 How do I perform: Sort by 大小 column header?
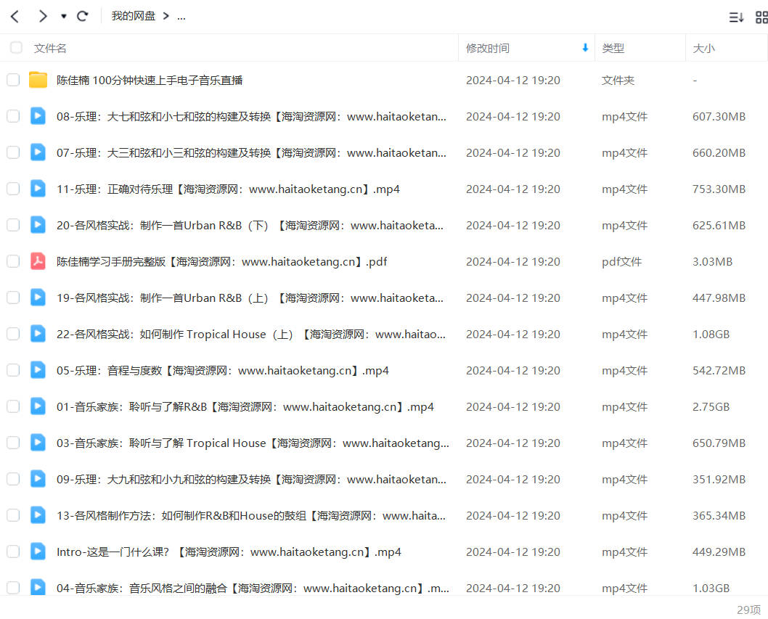(x=703, y=48)
